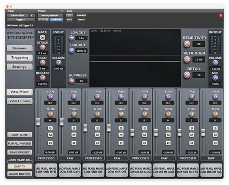Open the Settings page
Screen dimensions: 229x185
20,67
